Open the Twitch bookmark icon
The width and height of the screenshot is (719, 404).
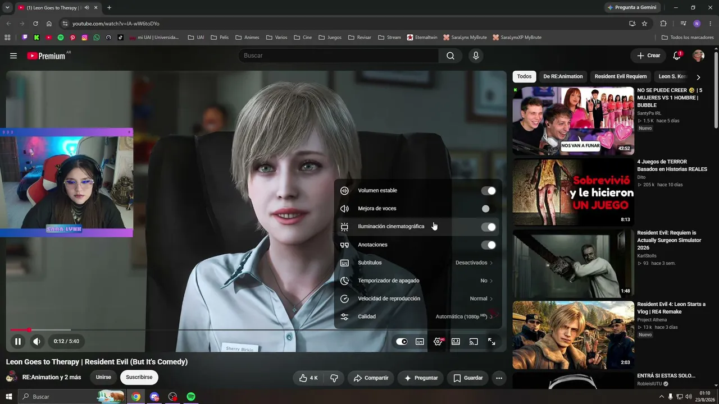tap(25, 38)
